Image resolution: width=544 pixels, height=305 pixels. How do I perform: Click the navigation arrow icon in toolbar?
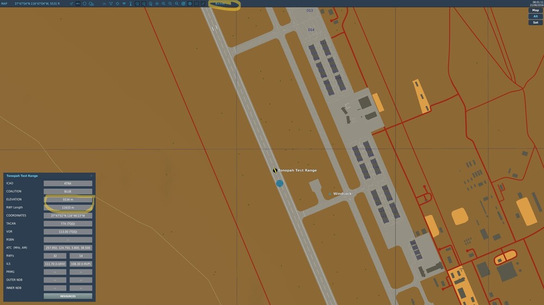(71, 3)
